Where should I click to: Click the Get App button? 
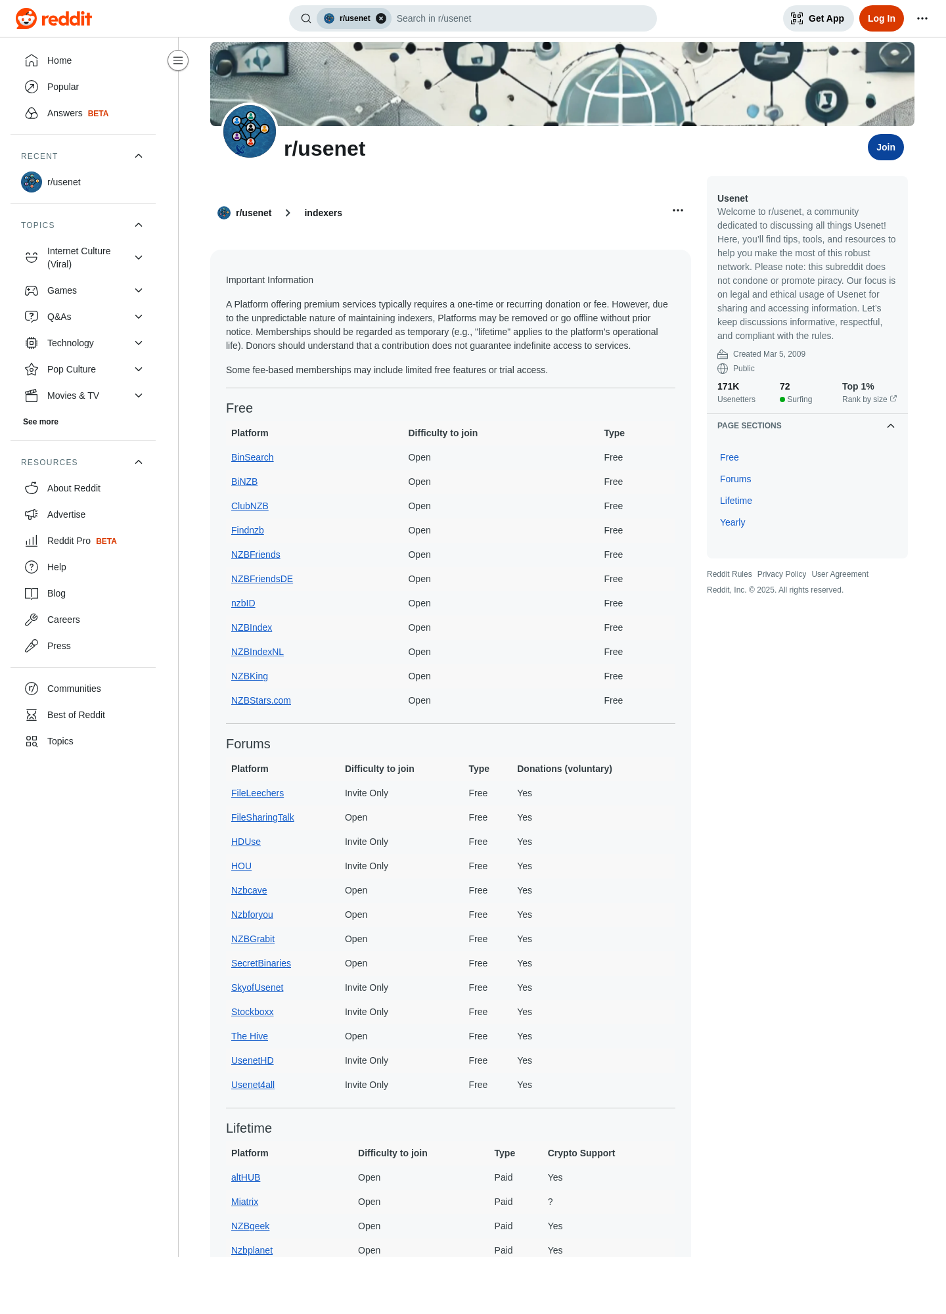click(818, 18)
